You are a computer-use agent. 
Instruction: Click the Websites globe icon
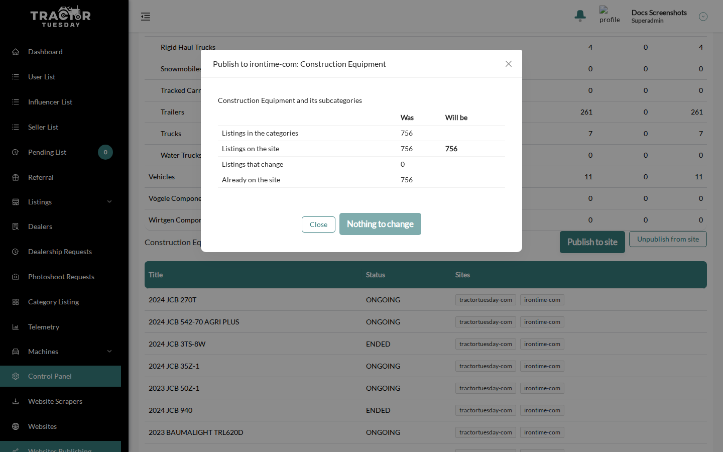click(16, 426)
